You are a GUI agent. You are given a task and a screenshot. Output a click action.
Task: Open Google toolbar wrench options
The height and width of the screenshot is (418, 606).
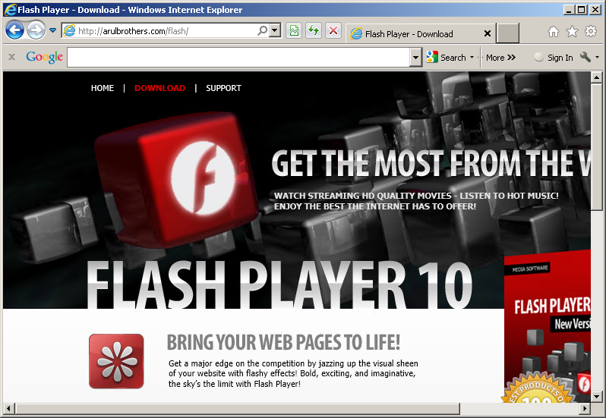(585, 58)
